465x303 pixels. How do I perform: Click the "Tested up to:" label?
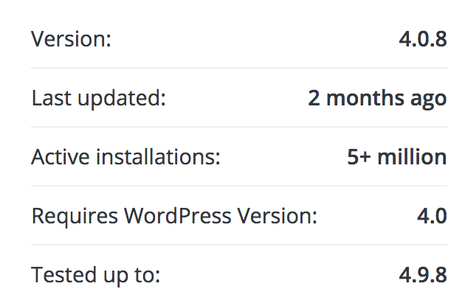pyautogui.click(x=96, y=275)
